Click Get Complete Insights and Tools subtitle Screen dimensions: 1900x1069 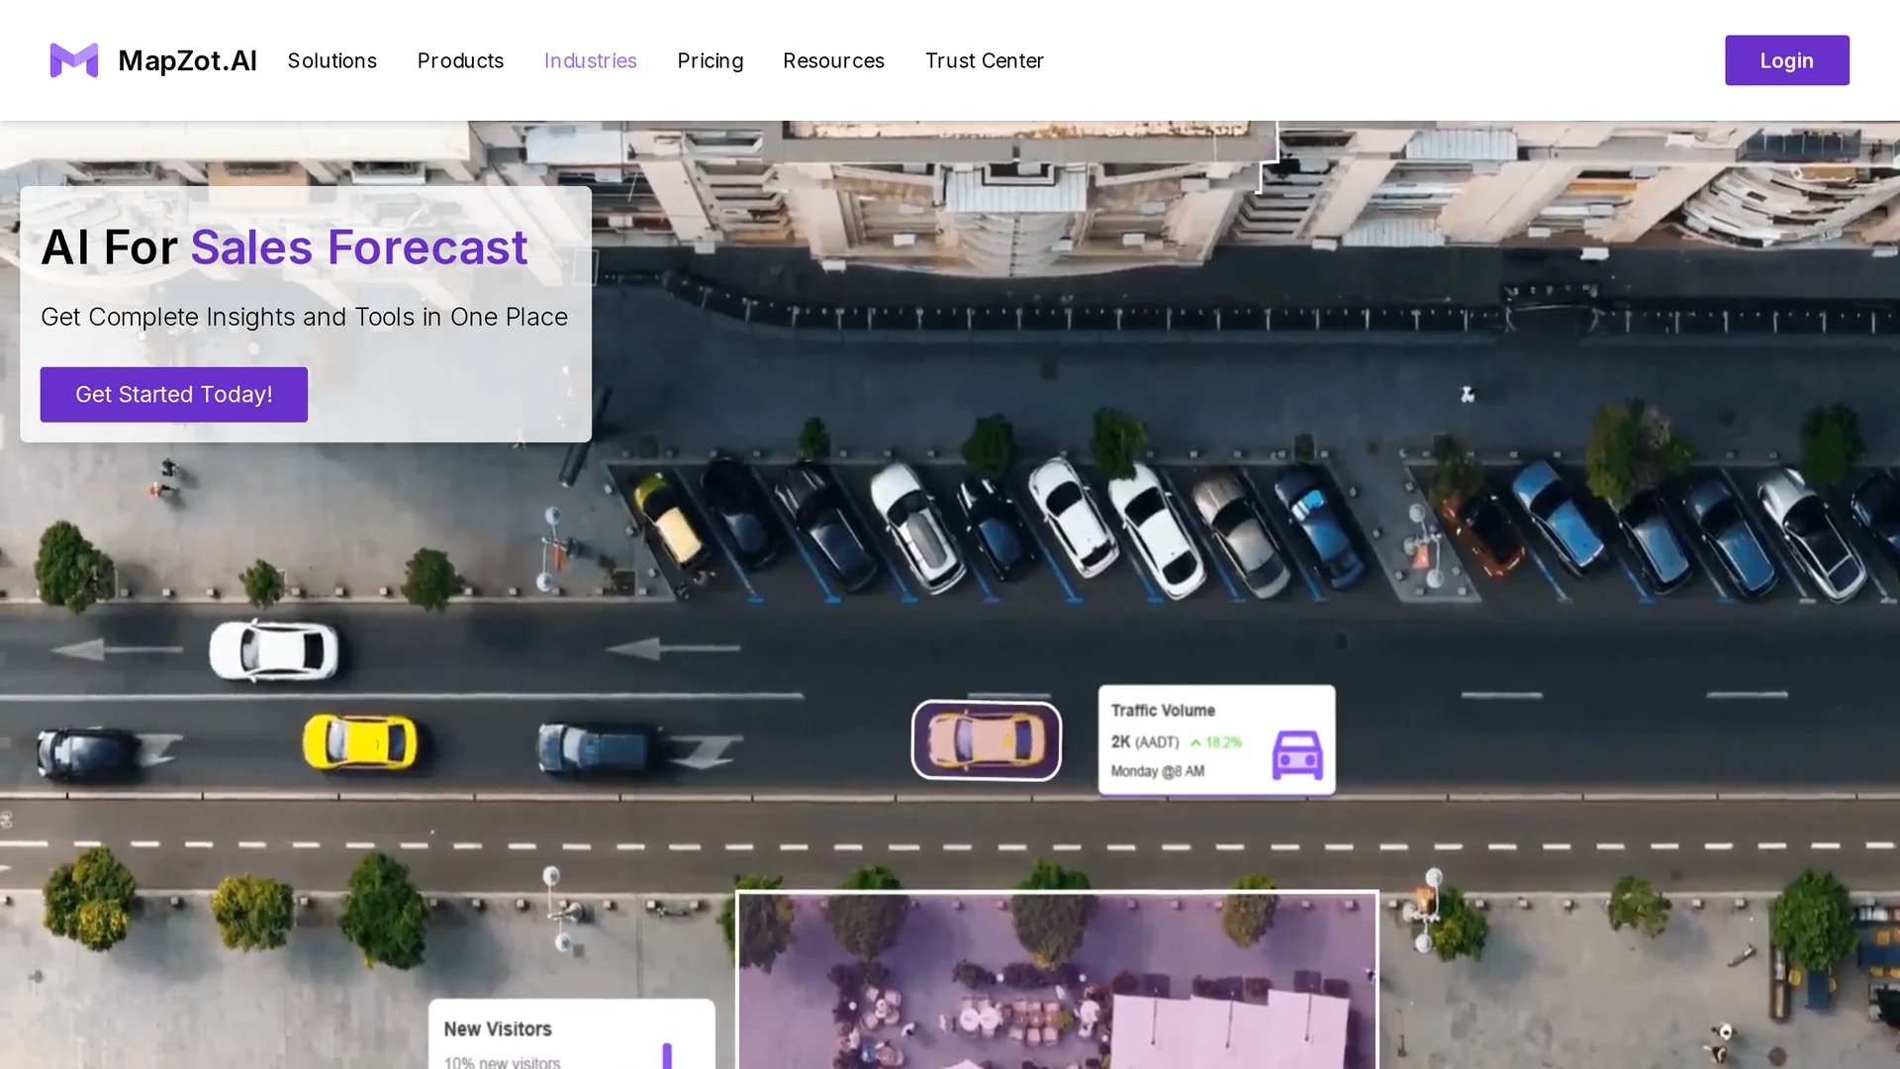(305, 317)
